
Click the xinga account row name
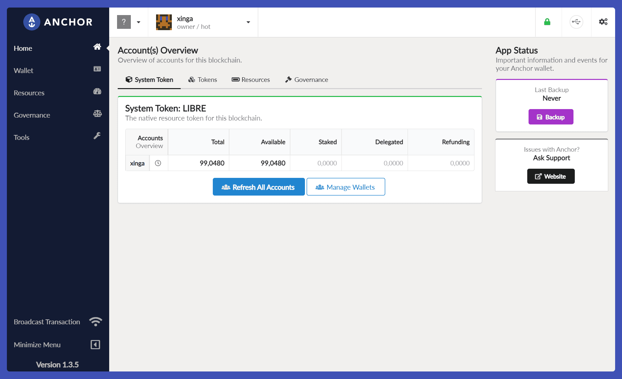(x=137, y=163)
